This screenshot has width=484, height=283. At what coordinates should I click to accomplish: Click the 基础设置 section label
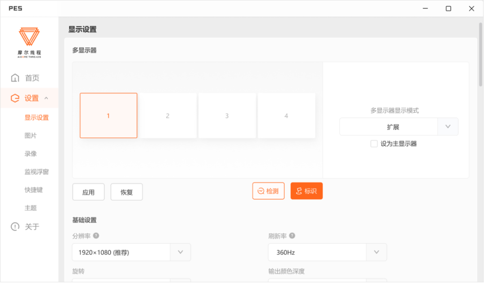84,220
